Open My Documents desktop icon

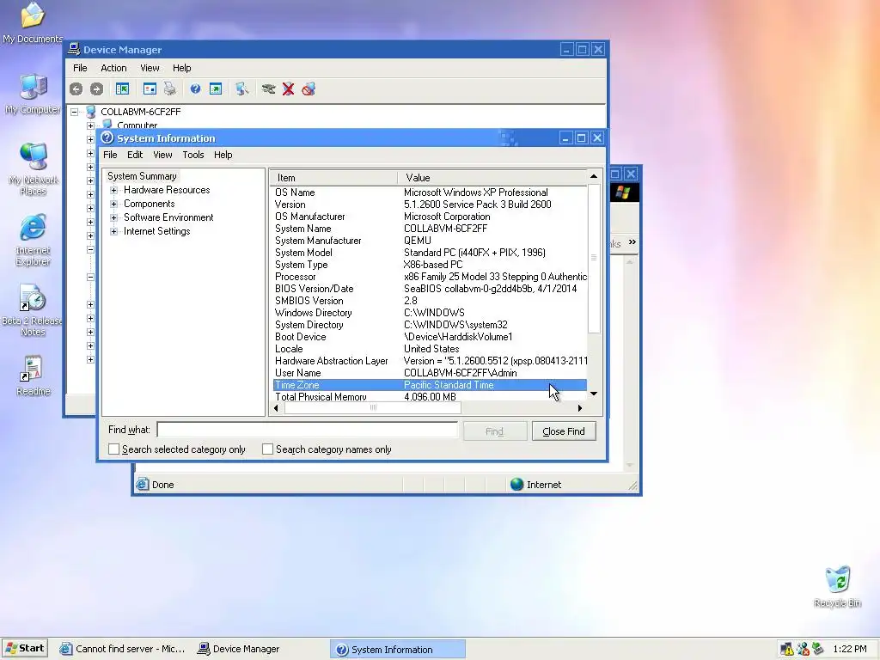point(33,15)
